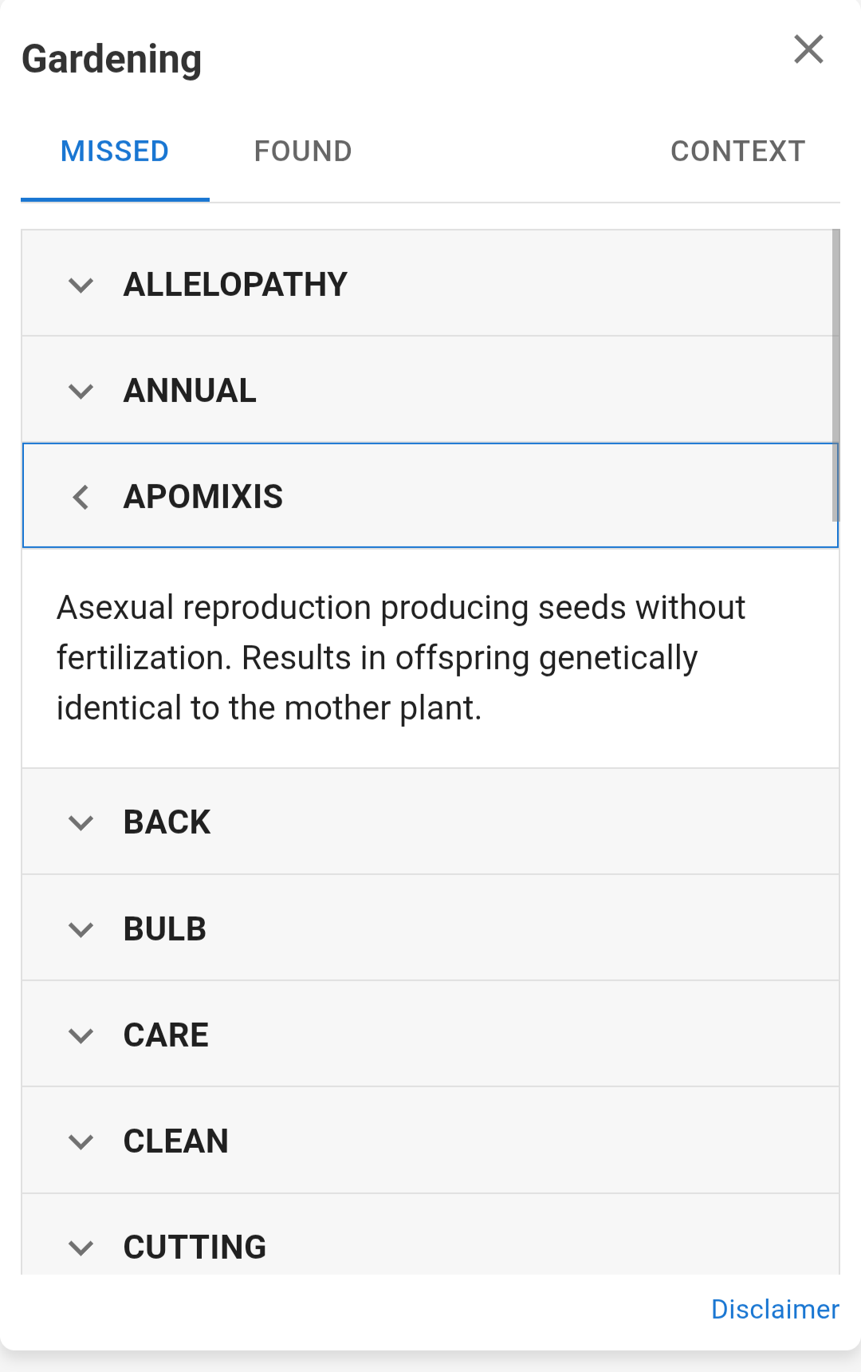This screenshot has height=1372, width=861.
Task: Switch to the MISSED tab
Action: click(x=115, y=152)
